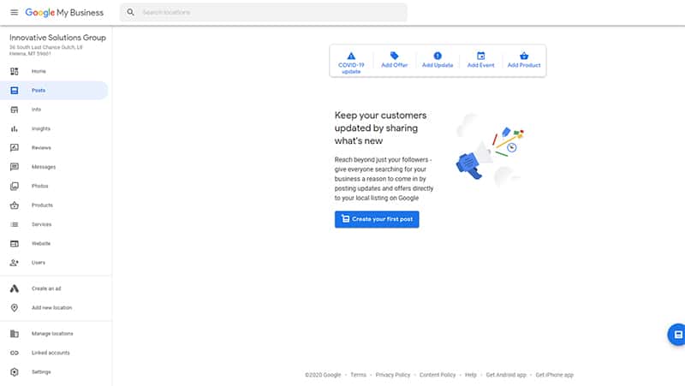The image size is (685, 386).
Task: Open the Privacy Policy footer link
Action: (393, 375)
